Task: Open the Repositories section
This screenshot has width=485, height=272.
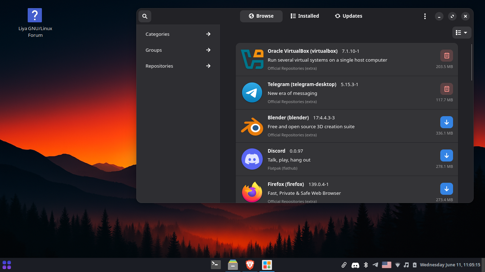Action: [178, 66]
